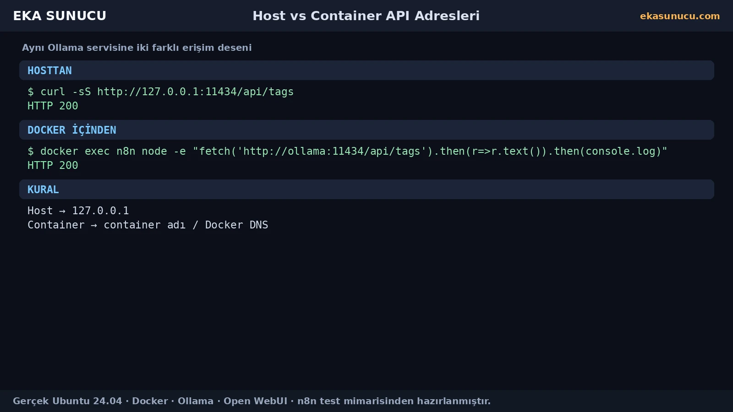This screenshot has width=733, height=412.
Task: Click the curl -sS command line
Action: (160, 92)
